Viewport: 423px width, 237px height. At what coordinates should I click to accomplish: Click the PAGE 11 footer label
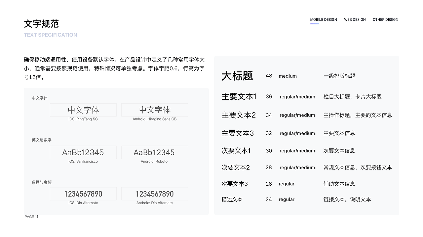(x=31, y=217)
